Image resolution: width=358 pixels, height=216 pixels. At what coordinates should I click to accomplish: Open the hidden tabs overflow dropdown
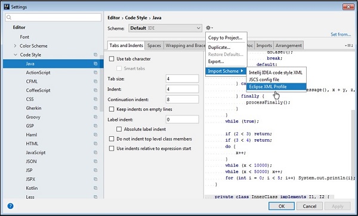coord(349,46)
